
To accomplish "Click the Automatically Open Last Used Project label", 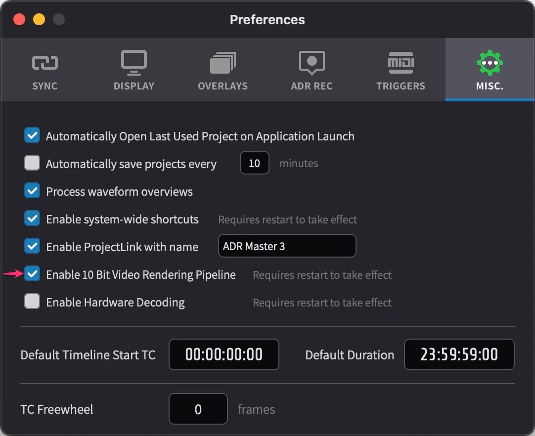I will (x=200, y=136).
